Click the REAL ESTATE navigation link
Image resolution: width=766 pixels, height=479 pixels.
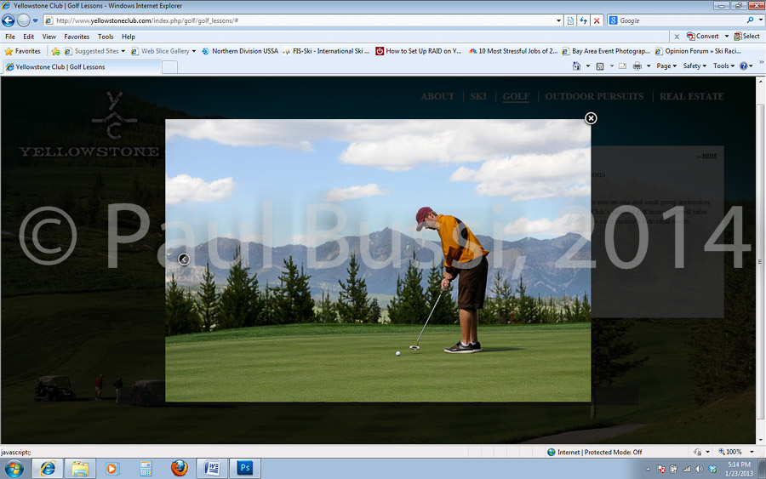coord(691,97)
